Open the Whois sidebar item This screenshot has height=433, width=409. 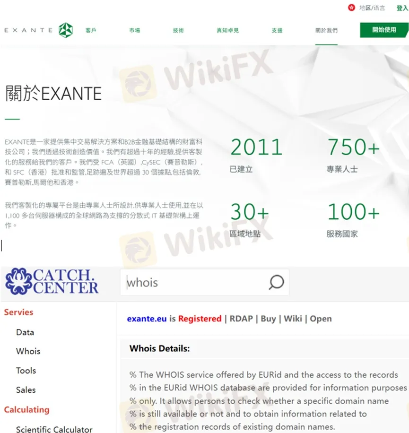28,351
